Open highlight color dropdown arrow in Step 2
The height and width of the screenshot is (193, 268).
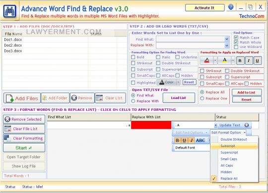coord(215,60)
